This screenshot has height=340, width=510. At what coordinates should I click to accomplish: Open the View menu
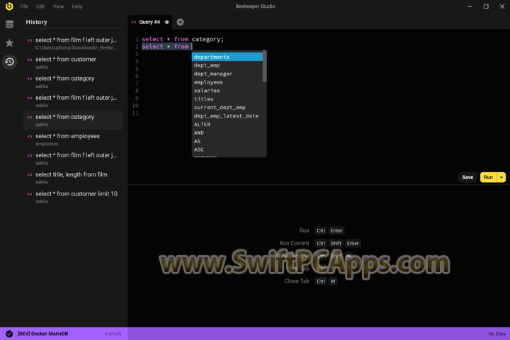pyautogui.click(x=59, y=6)
